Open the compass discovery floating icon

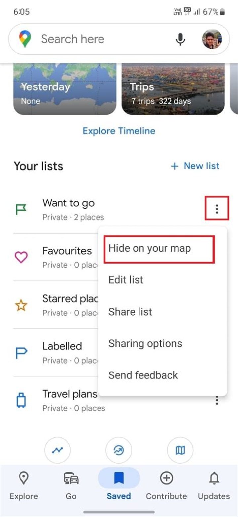[x=119, y=450]
